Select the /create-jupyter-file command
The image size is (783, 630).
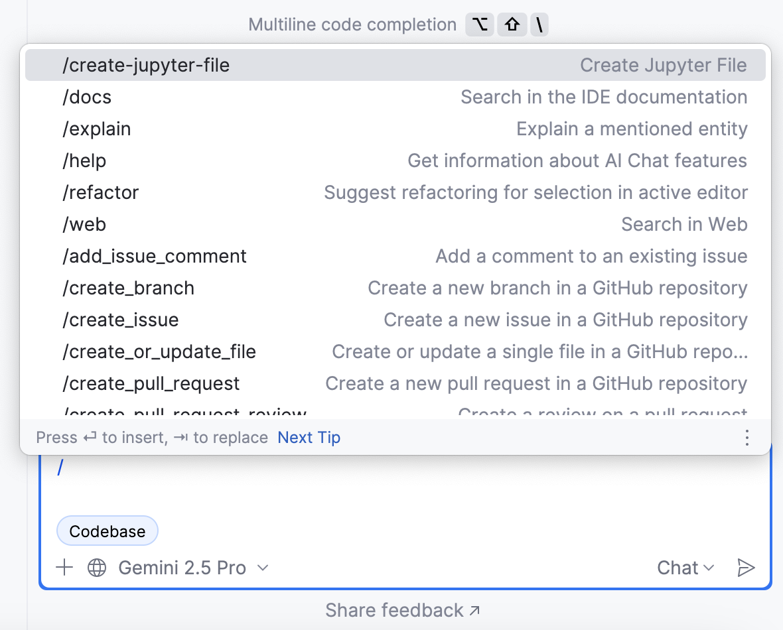pyautogui.click(x=146, y=65)
